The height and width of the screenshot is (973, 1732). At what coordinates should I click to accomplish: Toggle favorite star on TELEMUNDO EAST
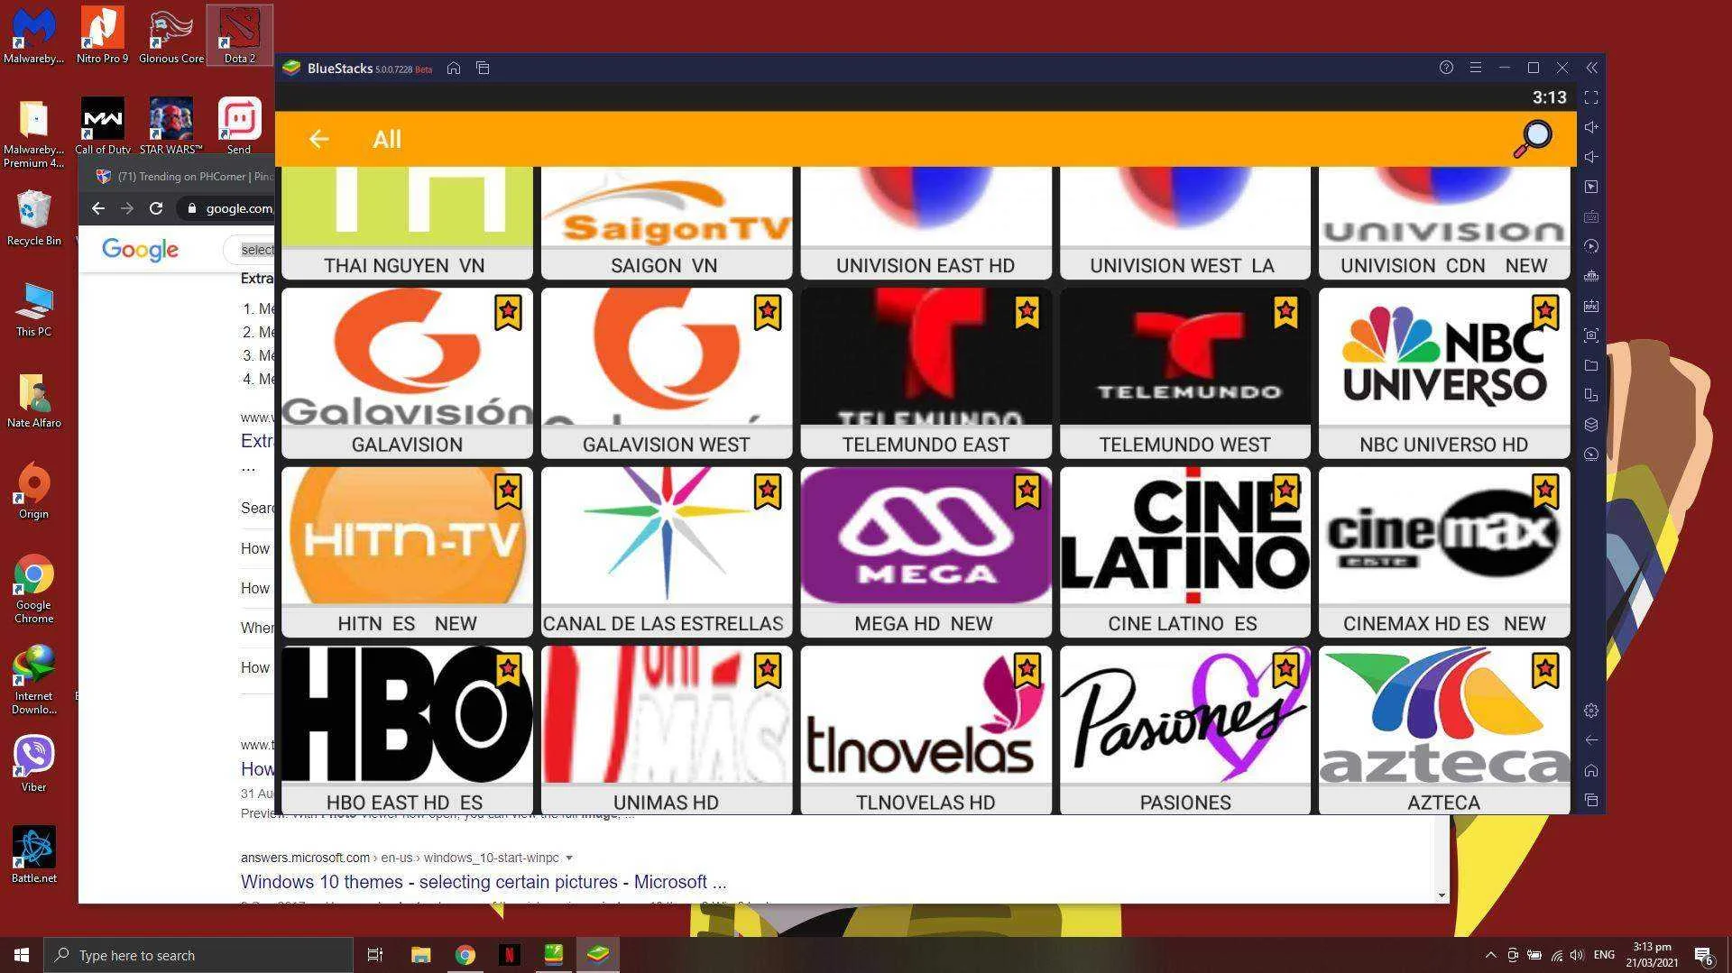tap(1027, 313)
